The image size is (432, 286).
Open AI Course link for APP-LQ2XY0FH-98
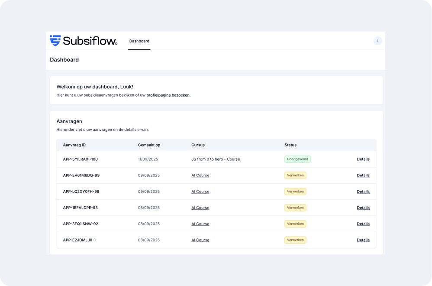[x=200, y=192]
